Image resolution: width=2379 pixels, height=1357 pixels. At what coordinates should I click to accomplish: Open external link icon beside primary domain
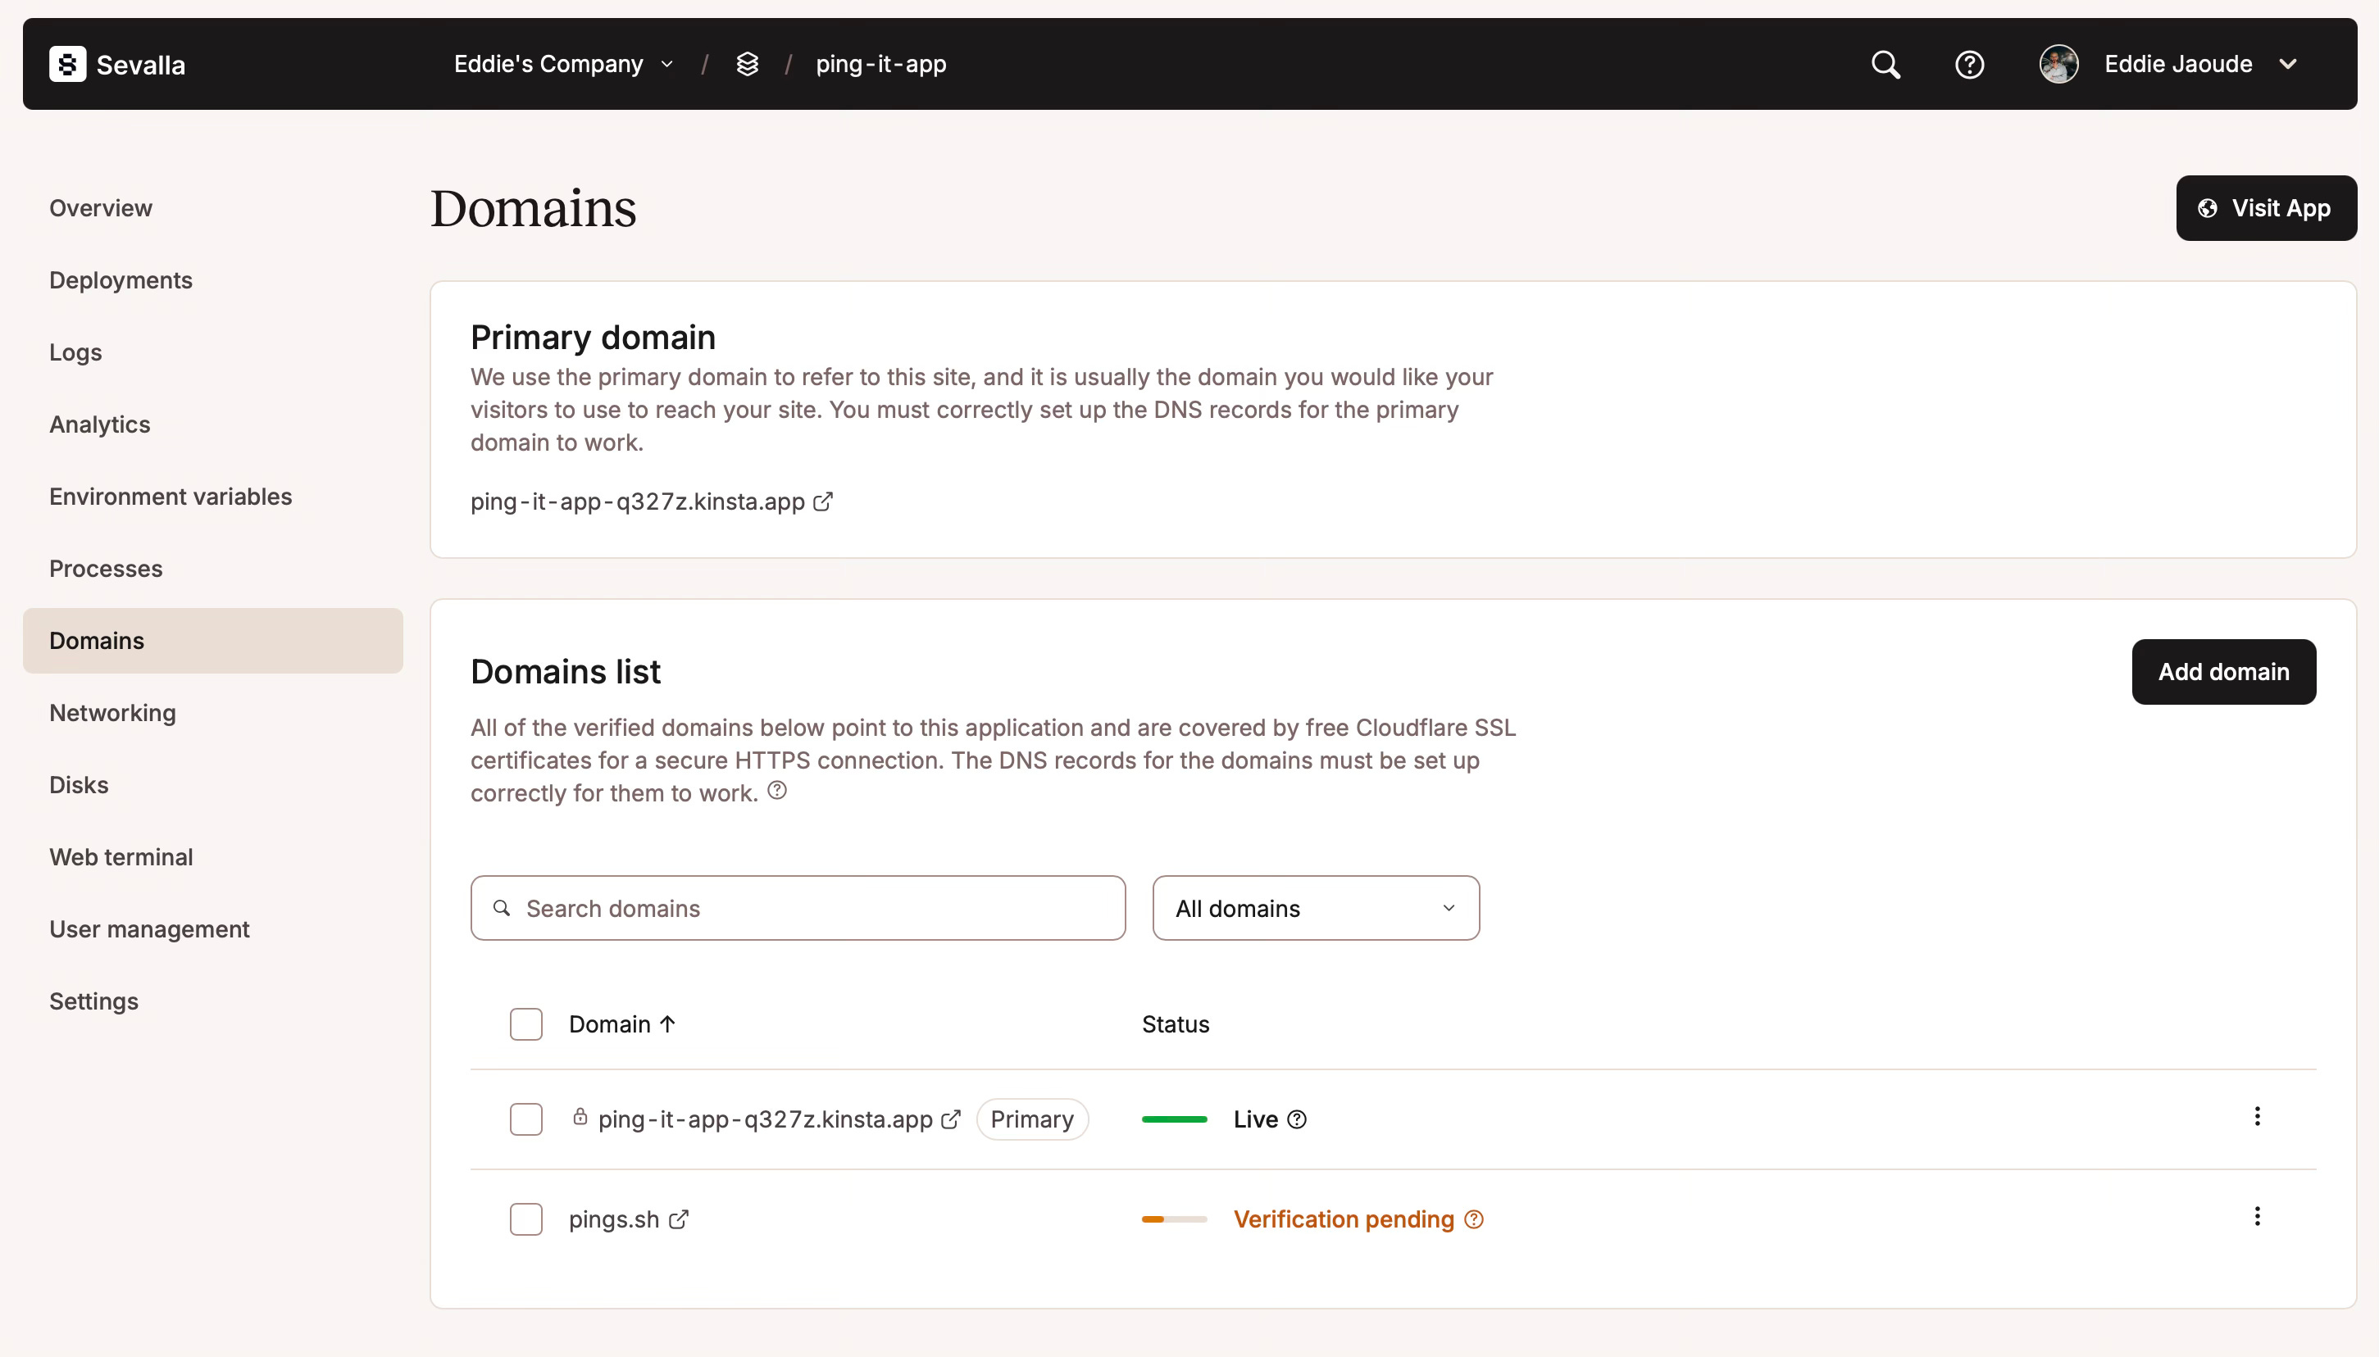822,501
